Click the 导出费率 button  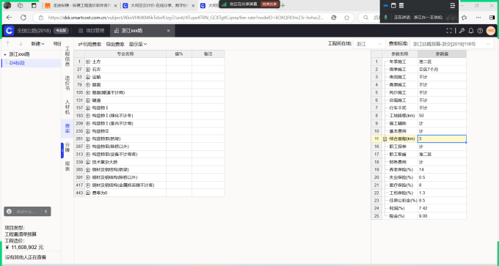point(115,44)
